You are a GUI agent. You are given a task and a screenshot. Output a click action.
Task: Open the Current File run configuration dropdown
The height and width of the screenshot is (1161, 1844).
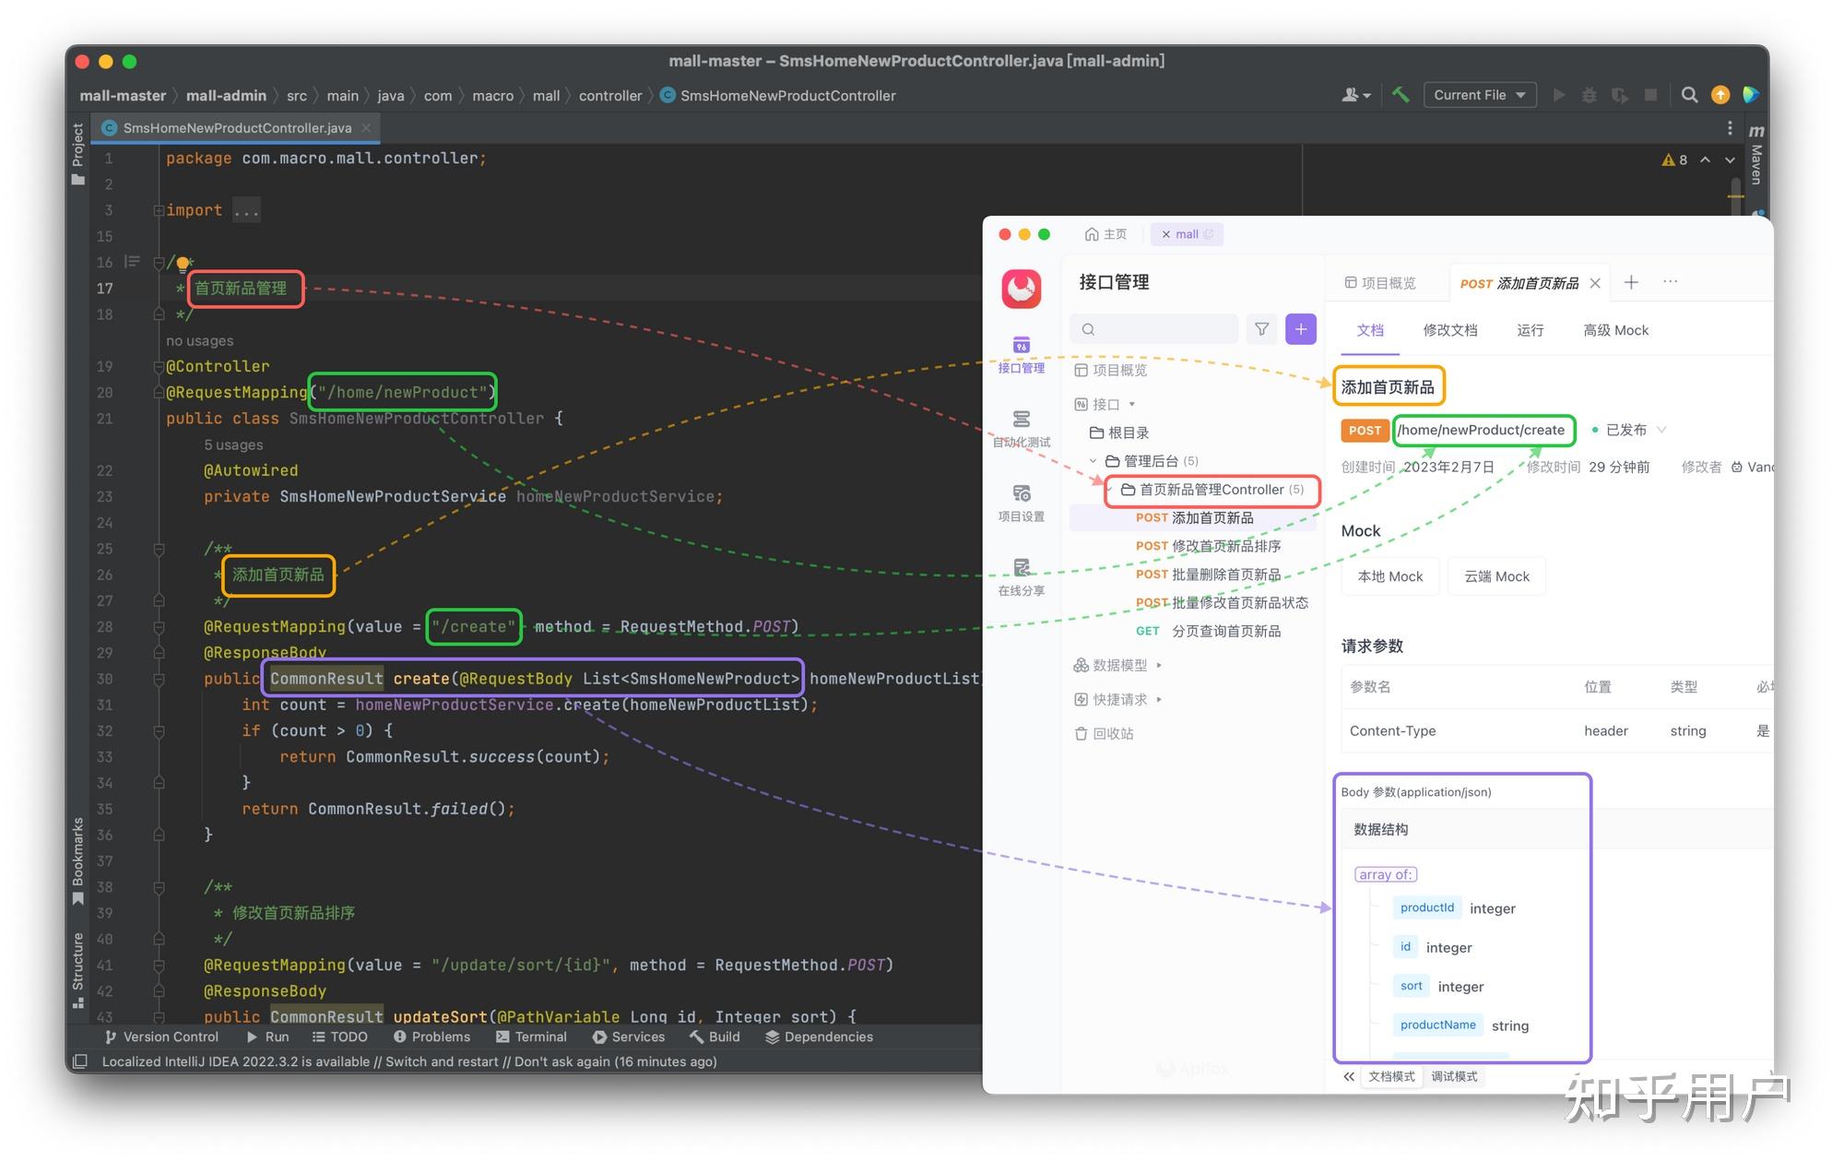[x=1480, y=95]
